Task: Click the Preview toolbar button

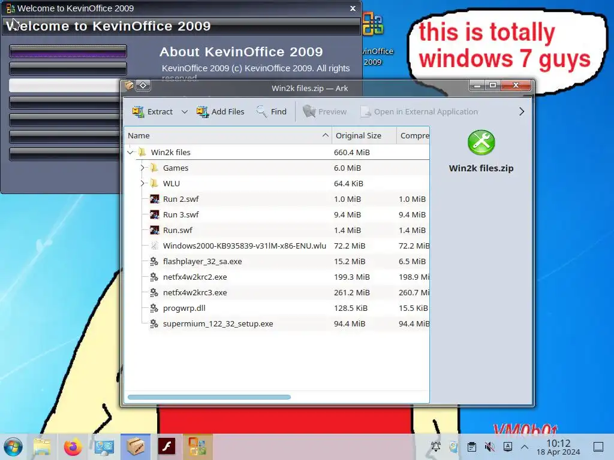Action: pyautogui.click(x=324, y=112)
